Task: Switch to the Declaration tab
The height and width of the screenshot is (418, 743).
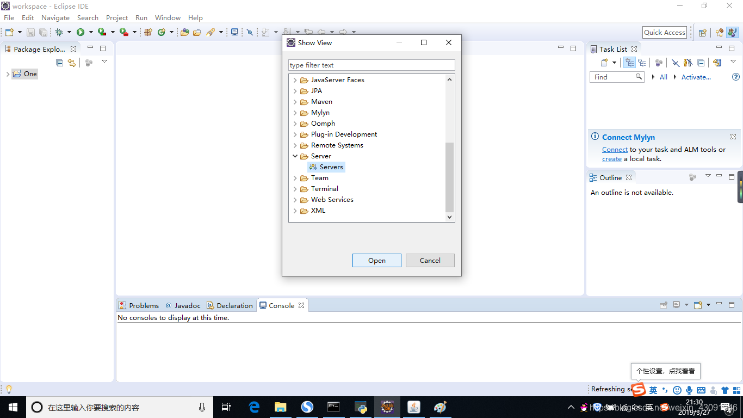Action: pyautogui.click(x=230, y=305)
